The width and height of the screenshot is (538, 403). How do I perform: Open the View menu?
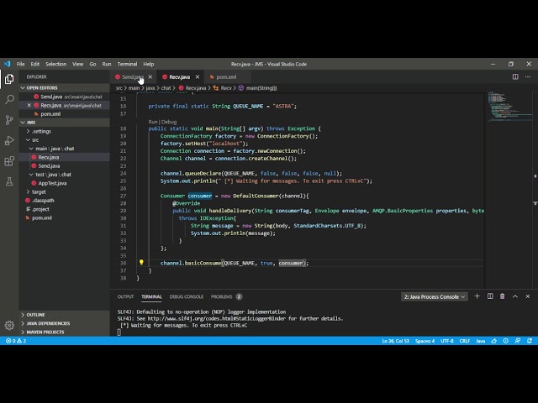pos(77,64)
